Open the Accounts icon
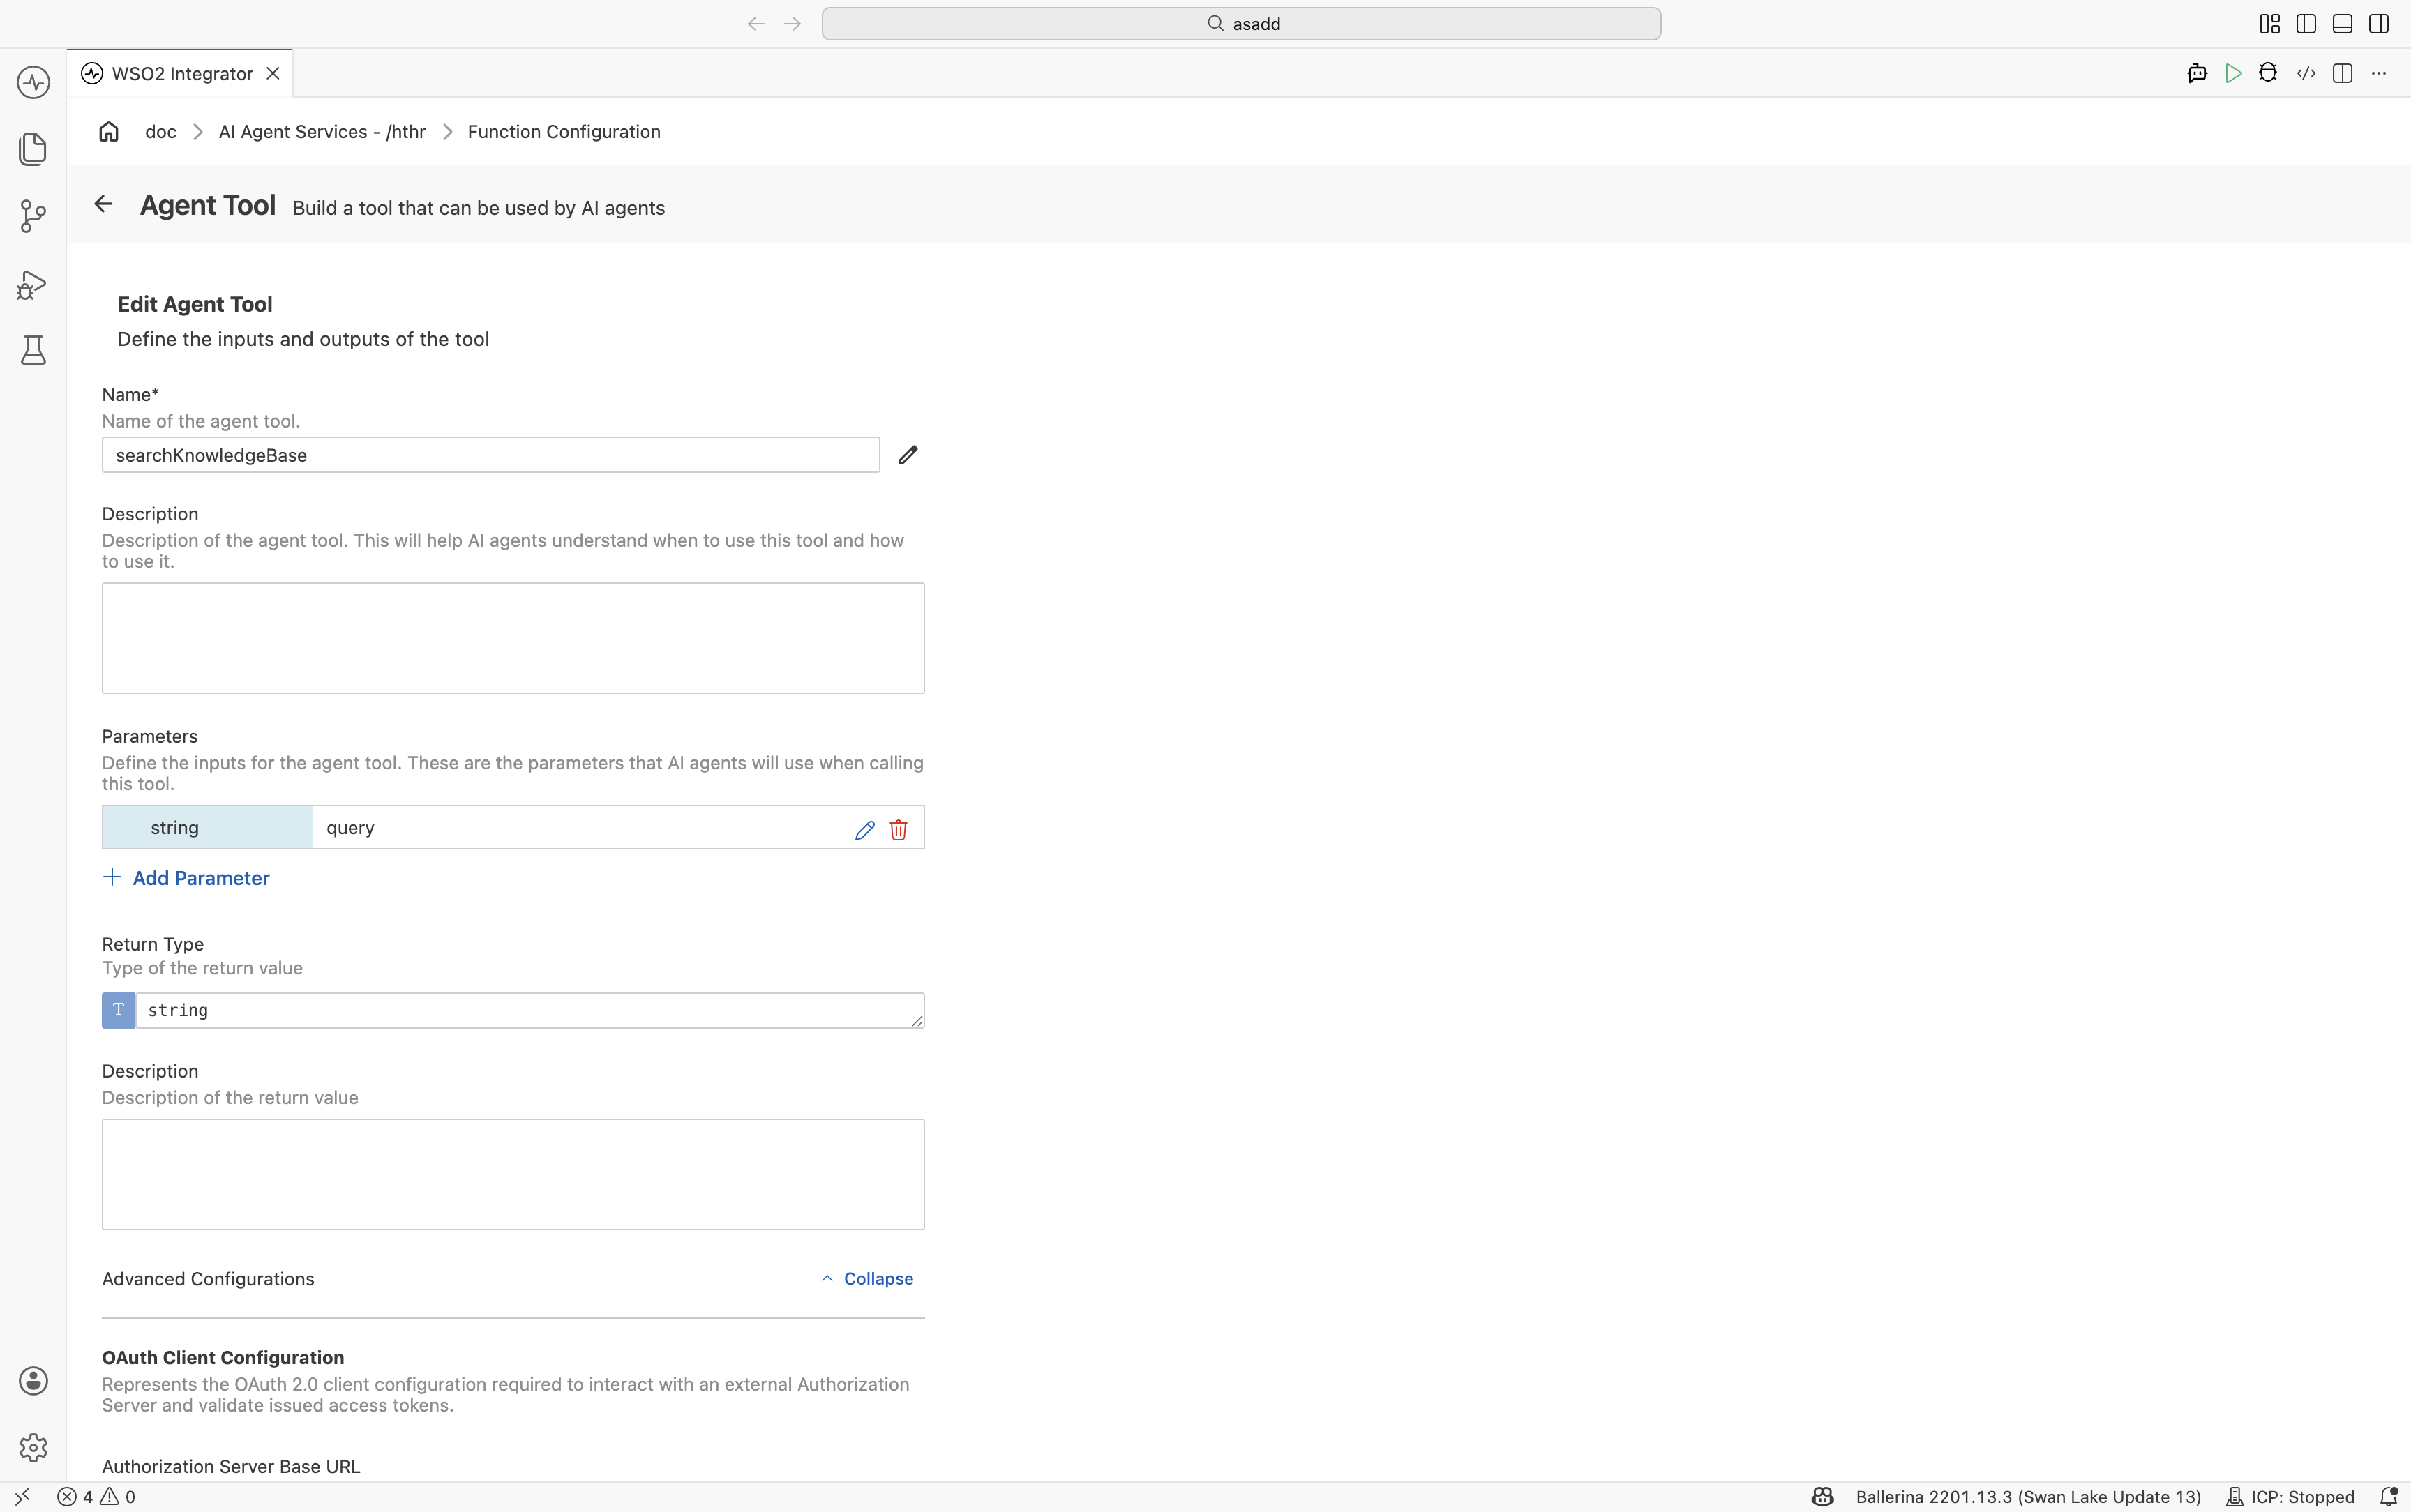 [x=33, y=1381]
